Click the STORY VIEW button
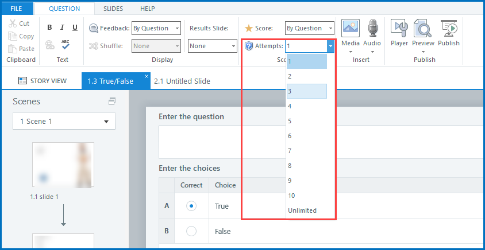This screenshot has height=250, width=485. 42,81
